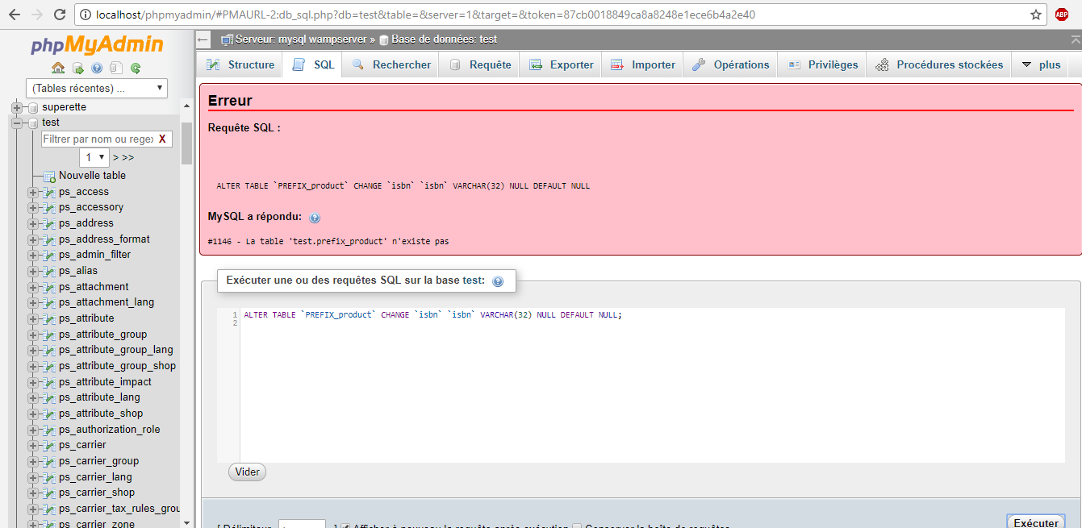Screen dimensions: 1082x528
Task: Open help icon next to Exécuter une requête heading
Action: click(498, 281)
